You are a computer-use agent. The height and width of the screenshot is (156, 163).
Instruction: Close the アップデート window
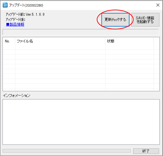[x=158, y=5]
